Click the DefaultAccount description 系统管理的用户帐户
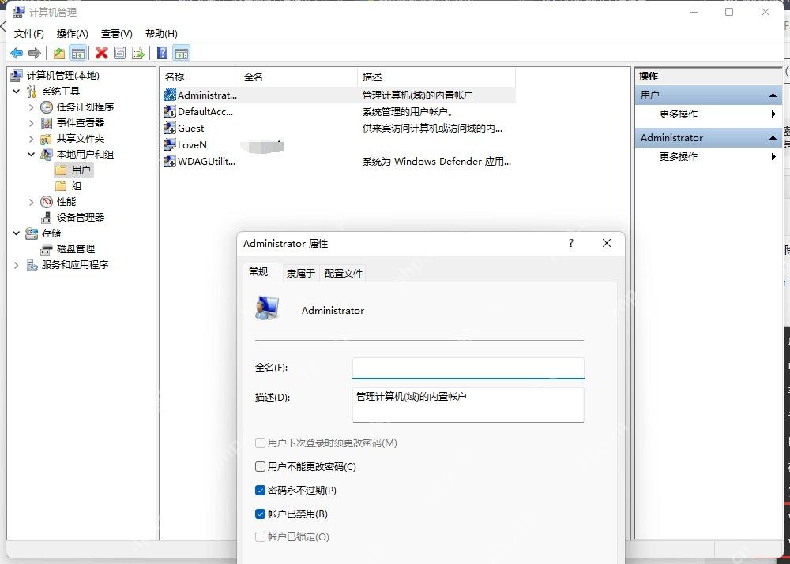790x564 pixels. (407, 112)
